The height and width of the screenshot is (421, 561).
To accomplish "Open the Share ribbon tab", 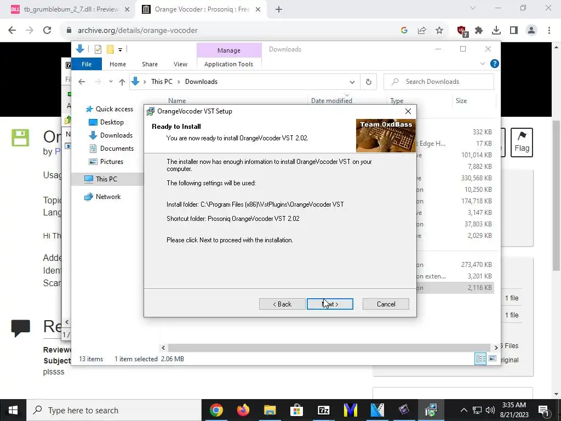I will click(150, 64).
